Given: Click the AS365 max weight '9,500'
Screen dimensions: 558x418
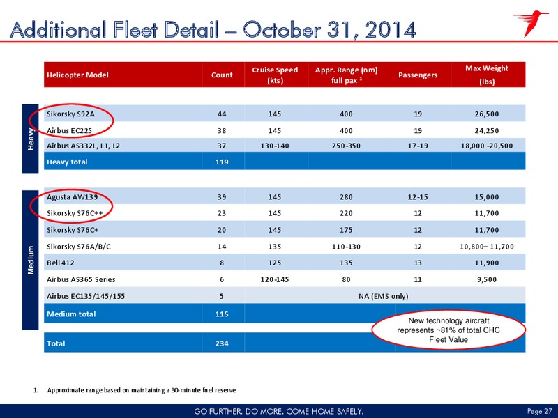Looking at the screenshot, I should [487, 280].
